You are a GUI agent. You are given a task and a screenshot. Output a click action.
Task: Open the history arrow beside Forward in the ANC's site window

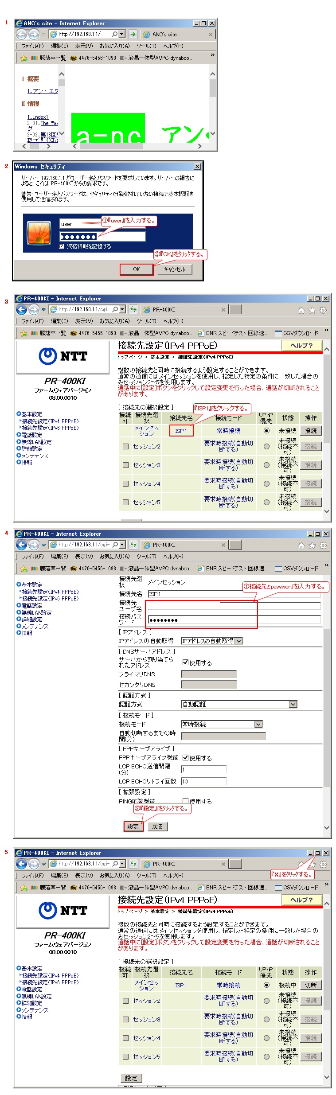point(43,34)
